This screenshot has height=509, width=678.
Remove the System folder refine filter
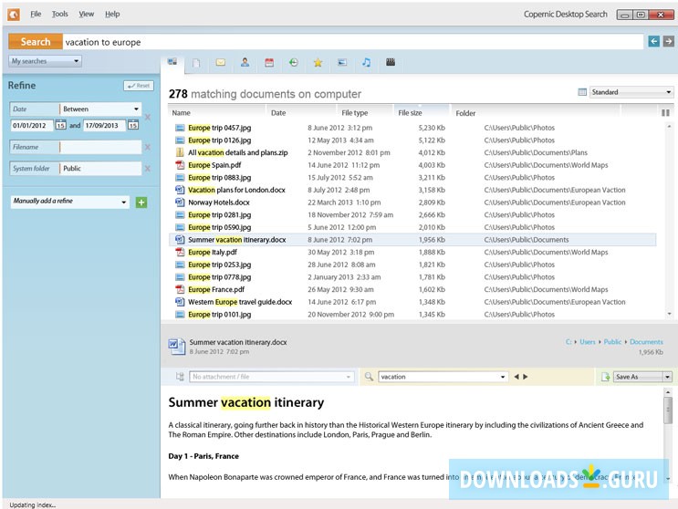click(x=148, y=169)
